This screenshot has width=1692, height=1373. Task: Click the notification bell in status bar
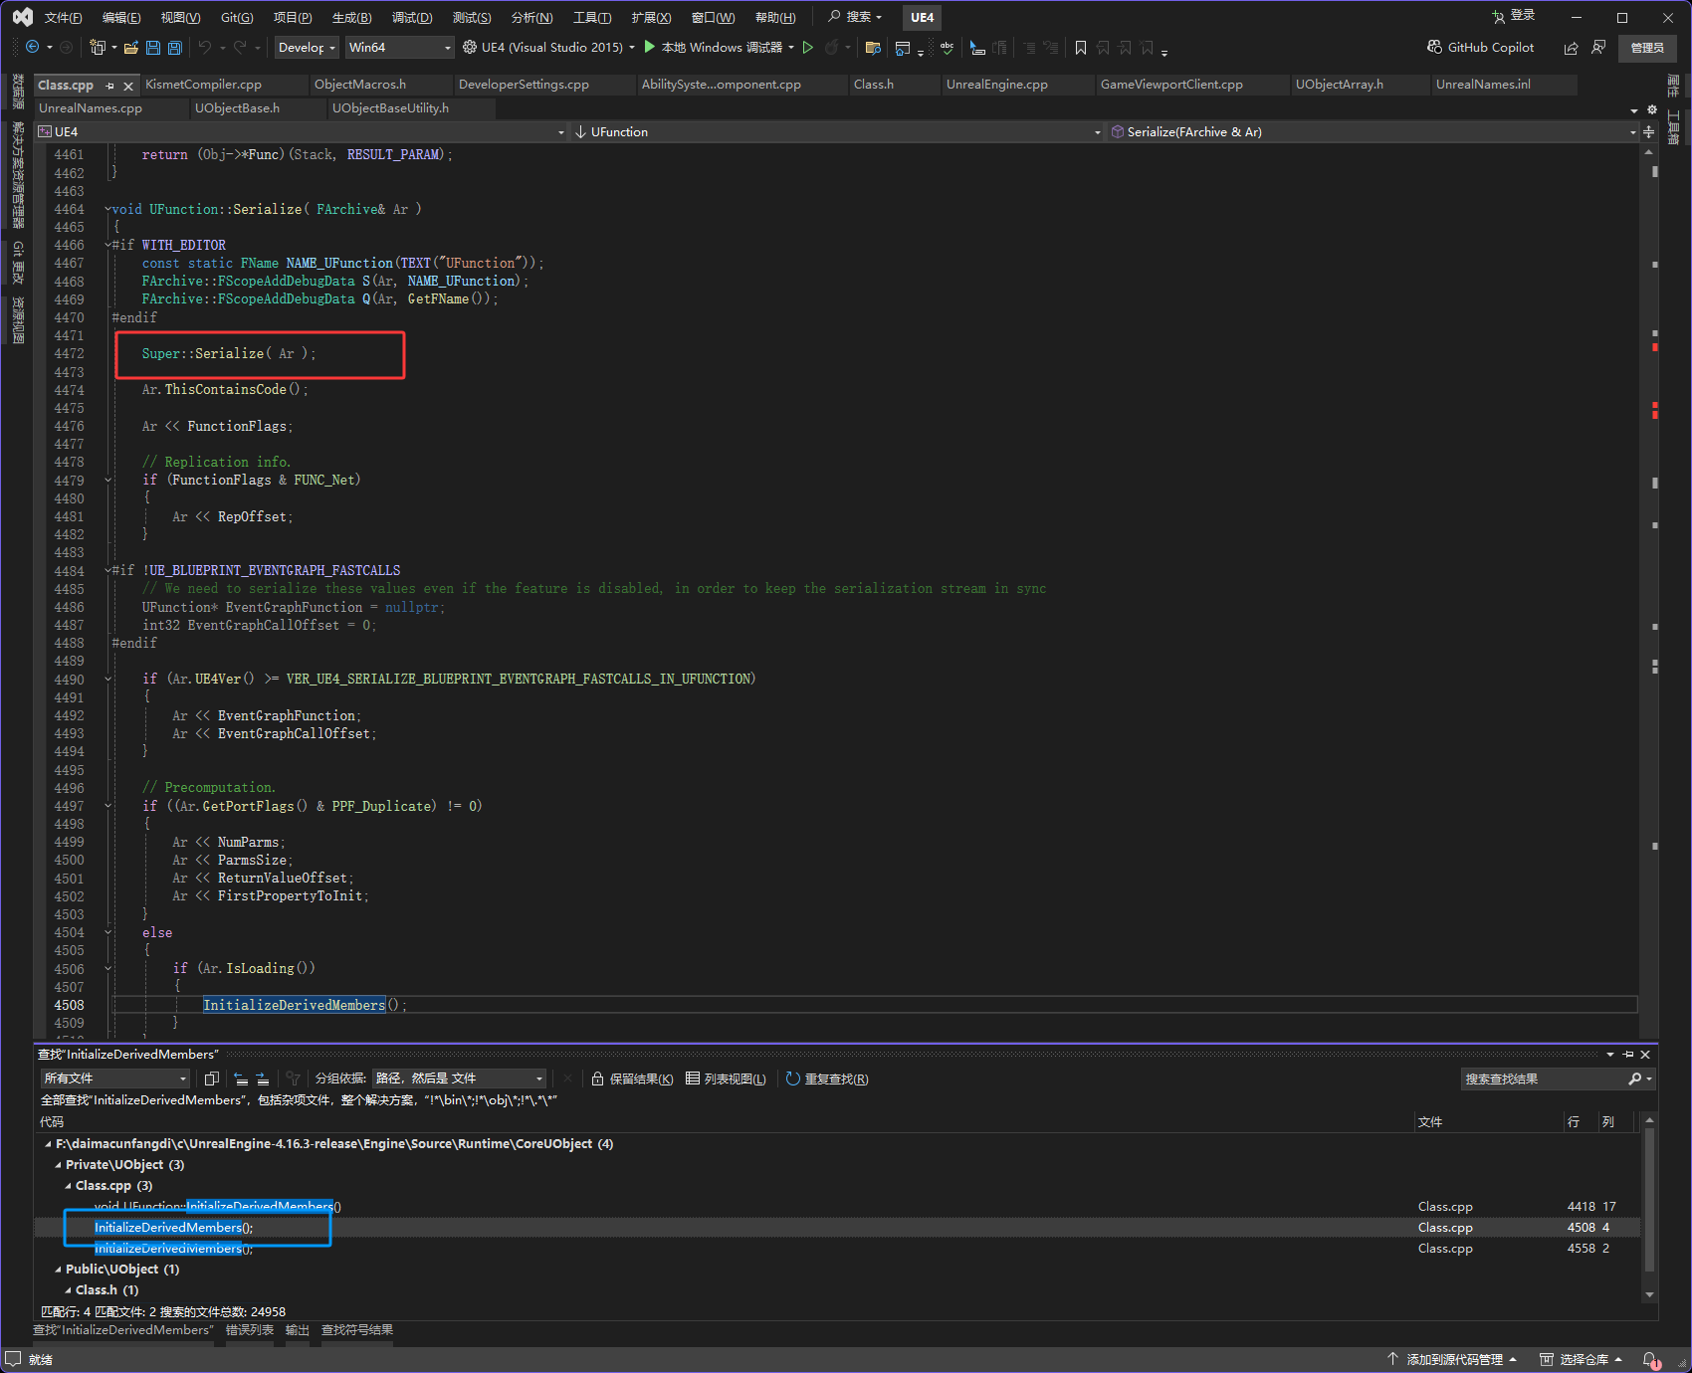pos(1650,1359)
